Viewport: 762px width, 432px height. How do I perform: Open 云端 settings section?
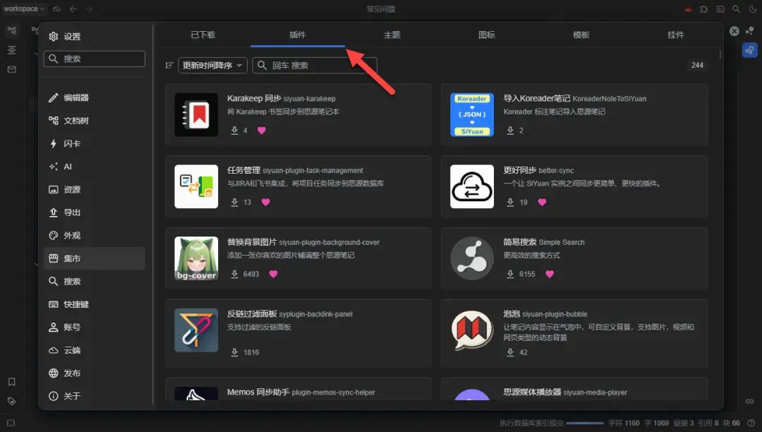point(95,350)
